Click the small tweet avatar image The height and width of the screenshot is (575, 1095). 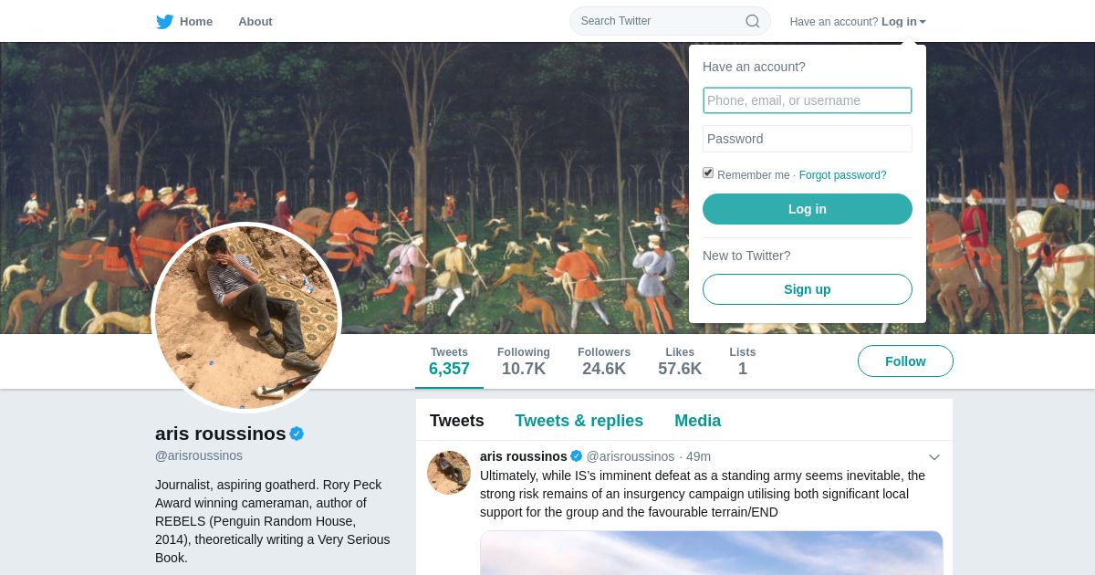(449, 473)
